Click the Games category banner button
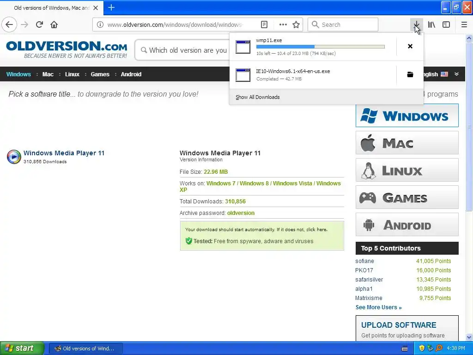 [x=407, y=197]
